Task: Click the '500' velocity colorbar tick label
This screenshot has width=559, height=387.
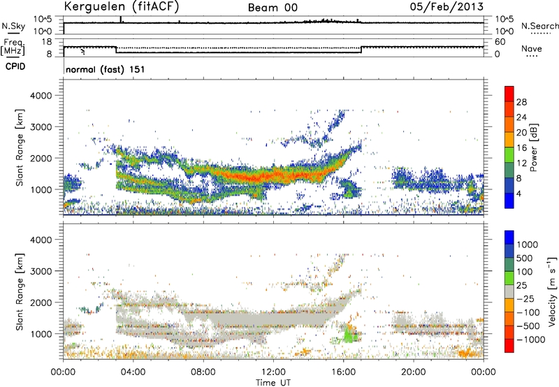Action: click(x=525, y=258)
